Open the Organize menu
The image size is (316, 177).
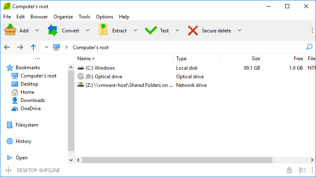[x=63, y=17]
